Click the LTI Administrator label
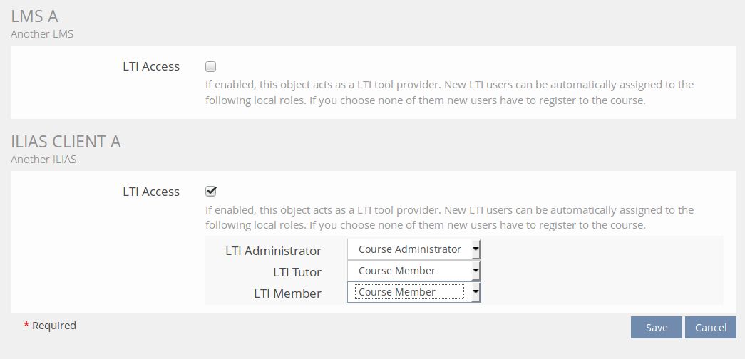The image size is (745, 359). pyautogui.click(x=273, y=251)
